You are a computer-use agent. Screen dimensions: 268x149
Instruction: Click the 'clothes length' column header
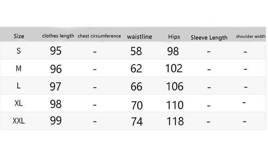[58, 36]
